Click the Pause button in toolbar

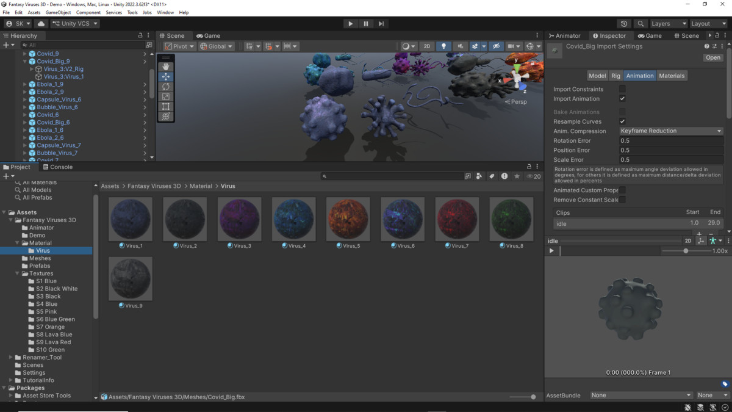(x=366, y=24)
